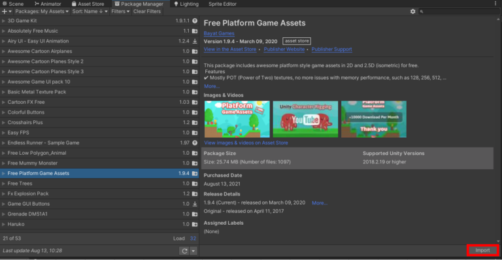Open the Filters dropdown
Viewport: 502px width, 260px height.
(120, 11)
